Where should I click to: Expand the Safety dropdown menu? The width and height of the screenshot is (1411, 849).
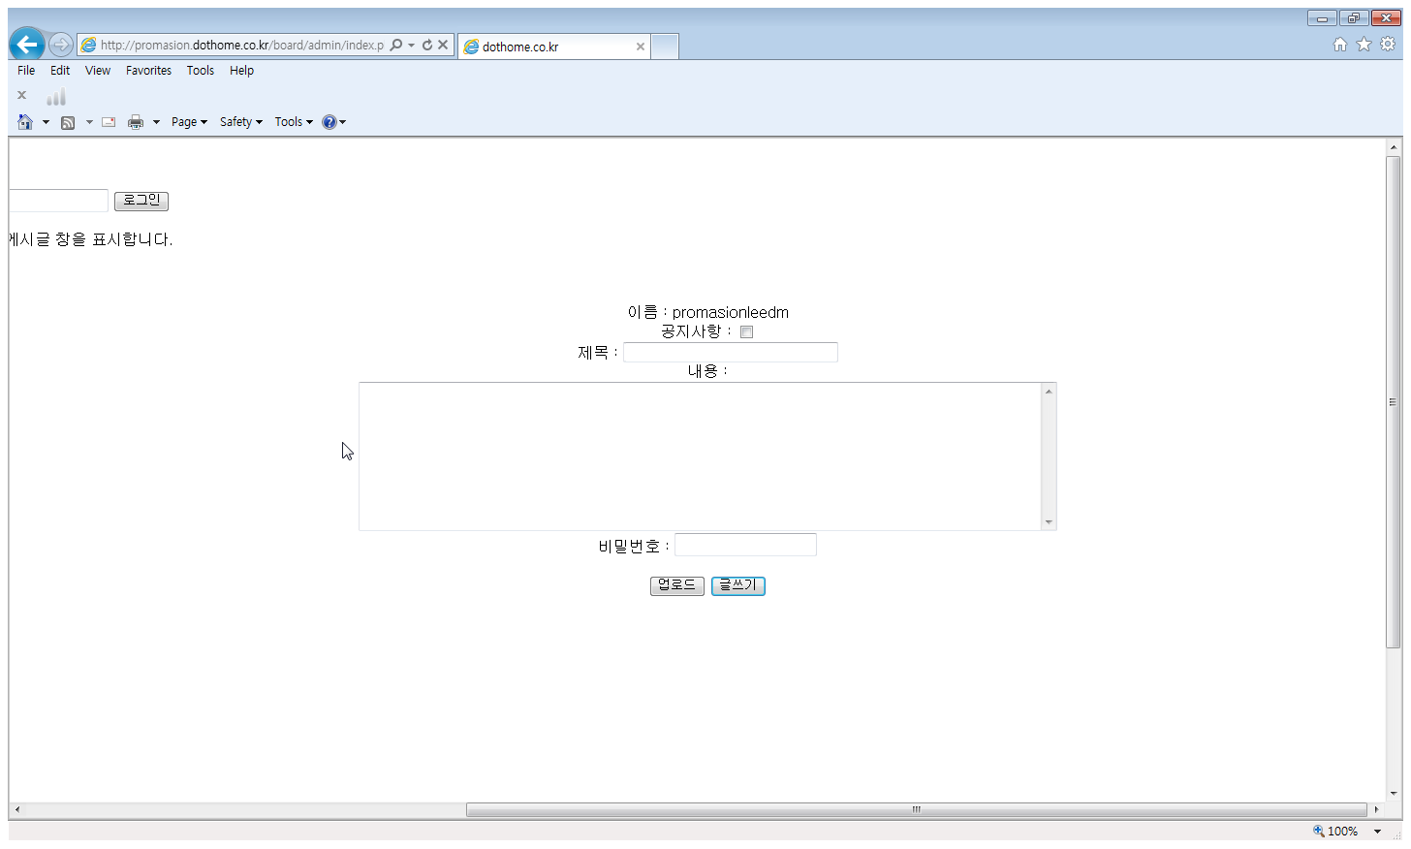pyautogui.click(x=240, y=122)
